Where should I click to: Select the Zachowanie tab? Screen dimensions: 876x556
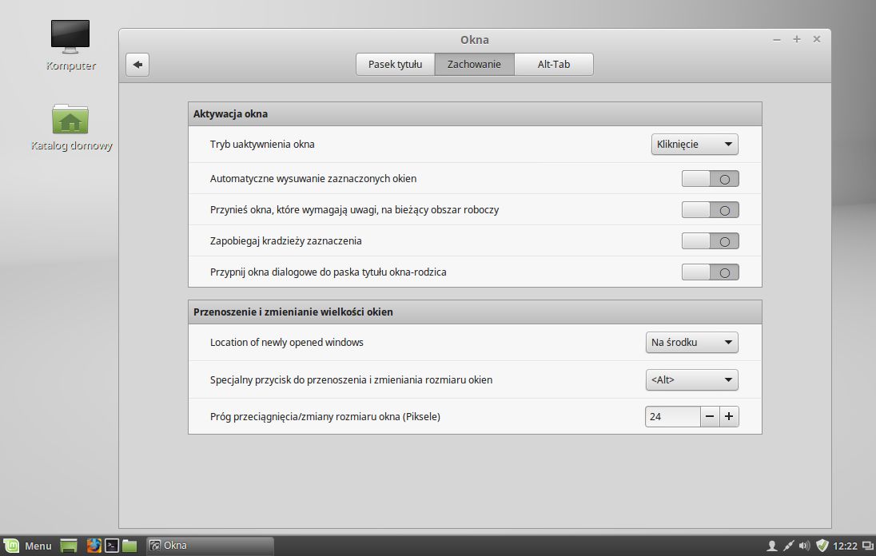pyautogui.click(x=474, y=64)
